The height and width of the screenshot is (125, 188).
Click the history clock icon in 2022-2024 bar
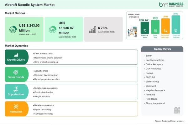(145, 31)
